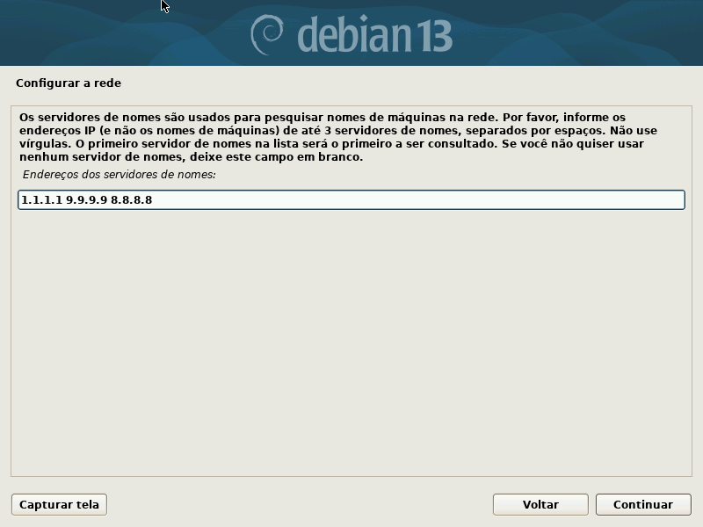Go back using the Voltar button

pyautogui.click(x=540, y=504)
